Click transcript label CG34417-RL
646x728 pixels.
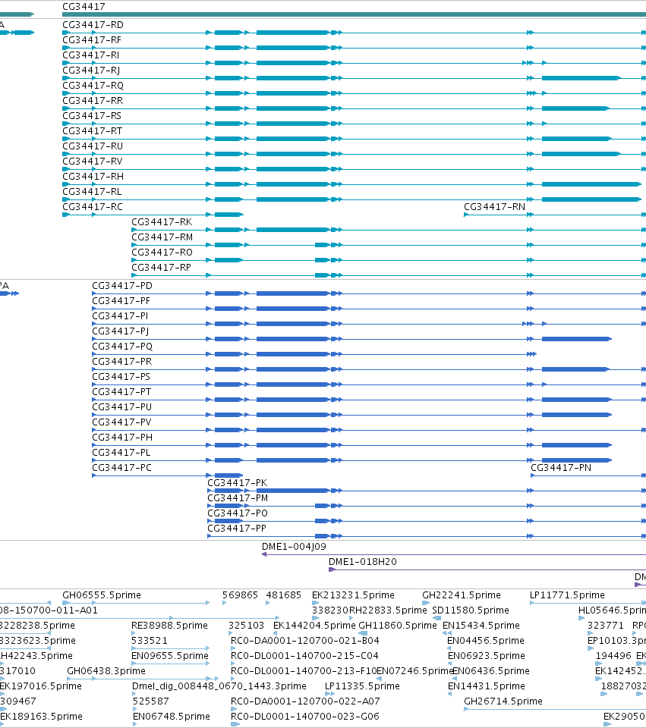(x=92, y=192)
